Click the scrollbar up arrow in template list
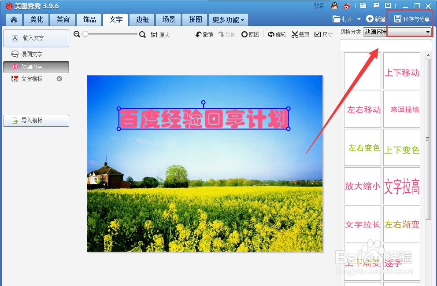 428,55
